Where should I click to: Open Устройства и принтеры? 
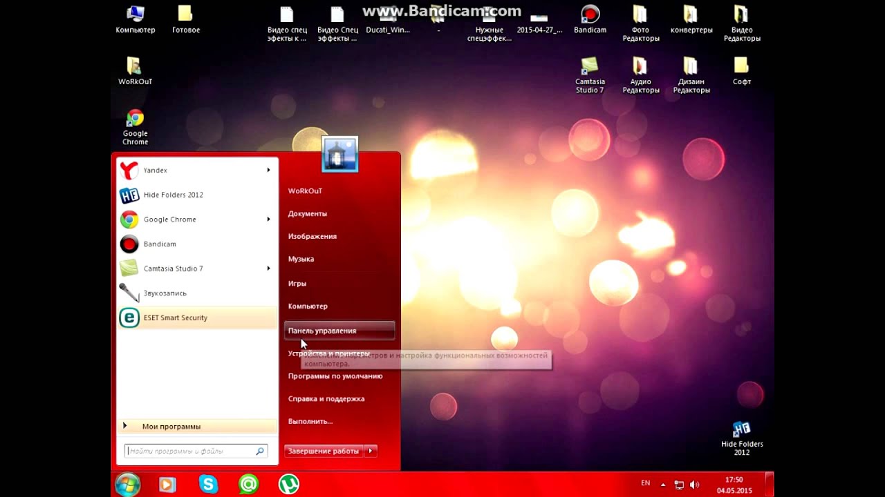329,353
